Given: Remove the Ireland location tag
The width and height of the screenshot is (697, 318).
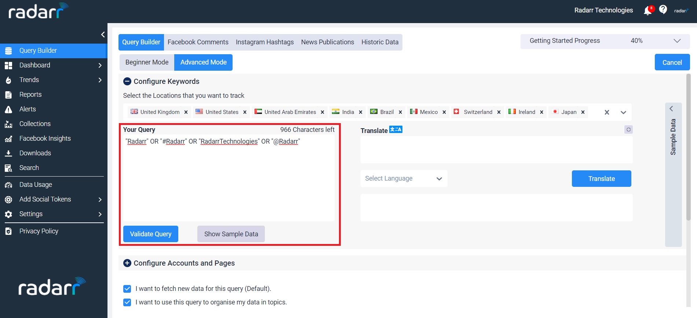Looking at the screenshot, I should (x=541, y=112).
